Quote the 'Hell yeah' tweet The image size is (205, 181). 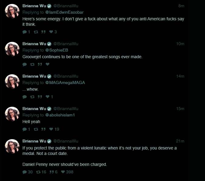click(43, 129)
